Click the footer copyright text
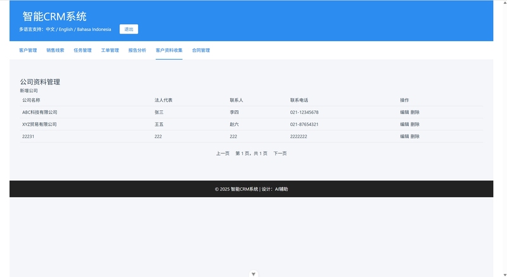 pyautogui.click(x=251, y=189)
